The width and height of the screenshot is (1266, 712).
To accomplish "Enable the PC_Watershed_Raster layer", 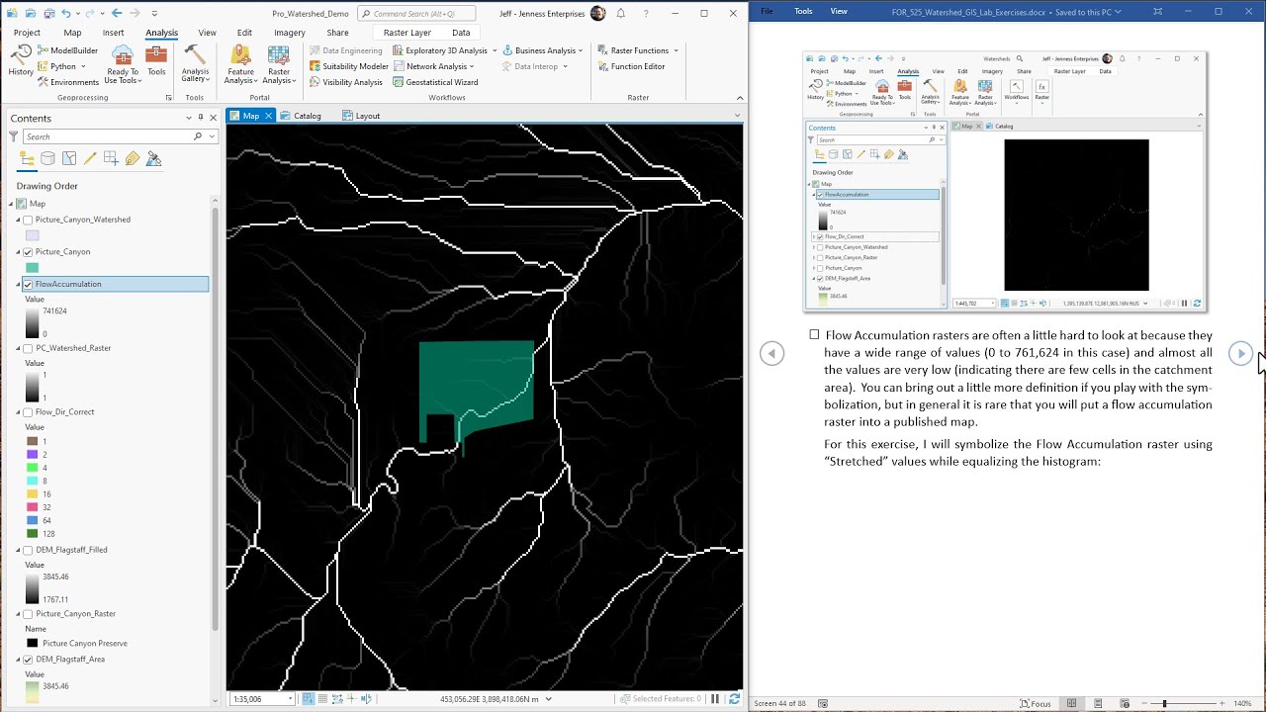I will point(28,348).
